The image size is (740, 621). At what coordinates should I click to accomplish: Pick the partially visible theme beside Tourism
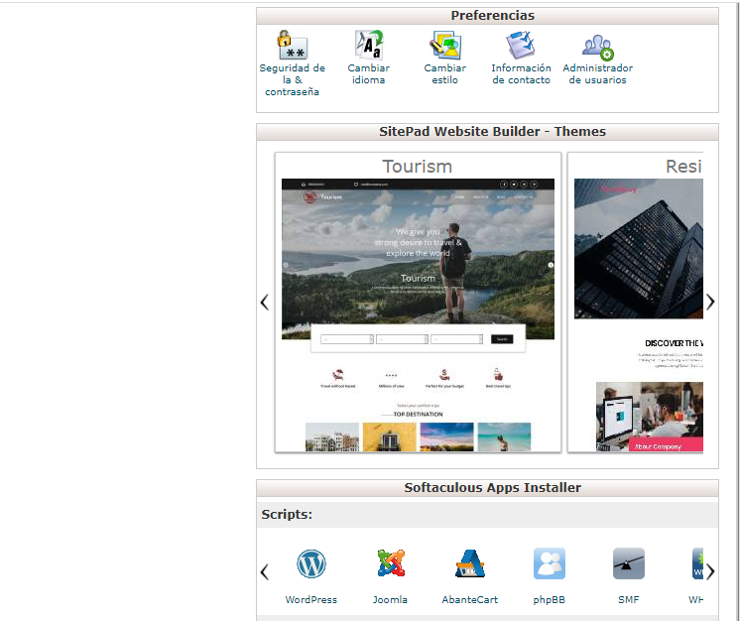[638, 303]
